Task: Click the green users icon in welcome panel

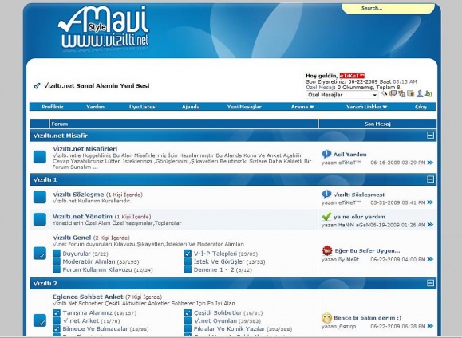Action: point(429,94)
